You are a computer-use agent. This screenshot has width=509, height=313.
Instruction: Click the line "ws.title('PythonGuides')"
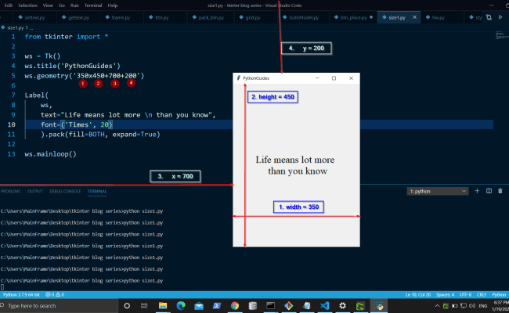[72, 66]
